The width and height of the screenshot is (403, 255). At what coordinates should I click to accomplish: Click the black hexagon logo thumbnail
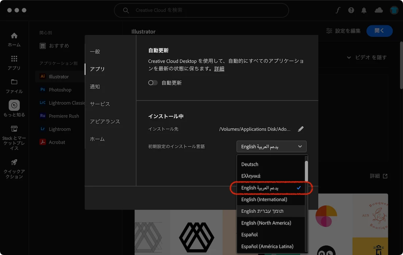click(196, 237)
